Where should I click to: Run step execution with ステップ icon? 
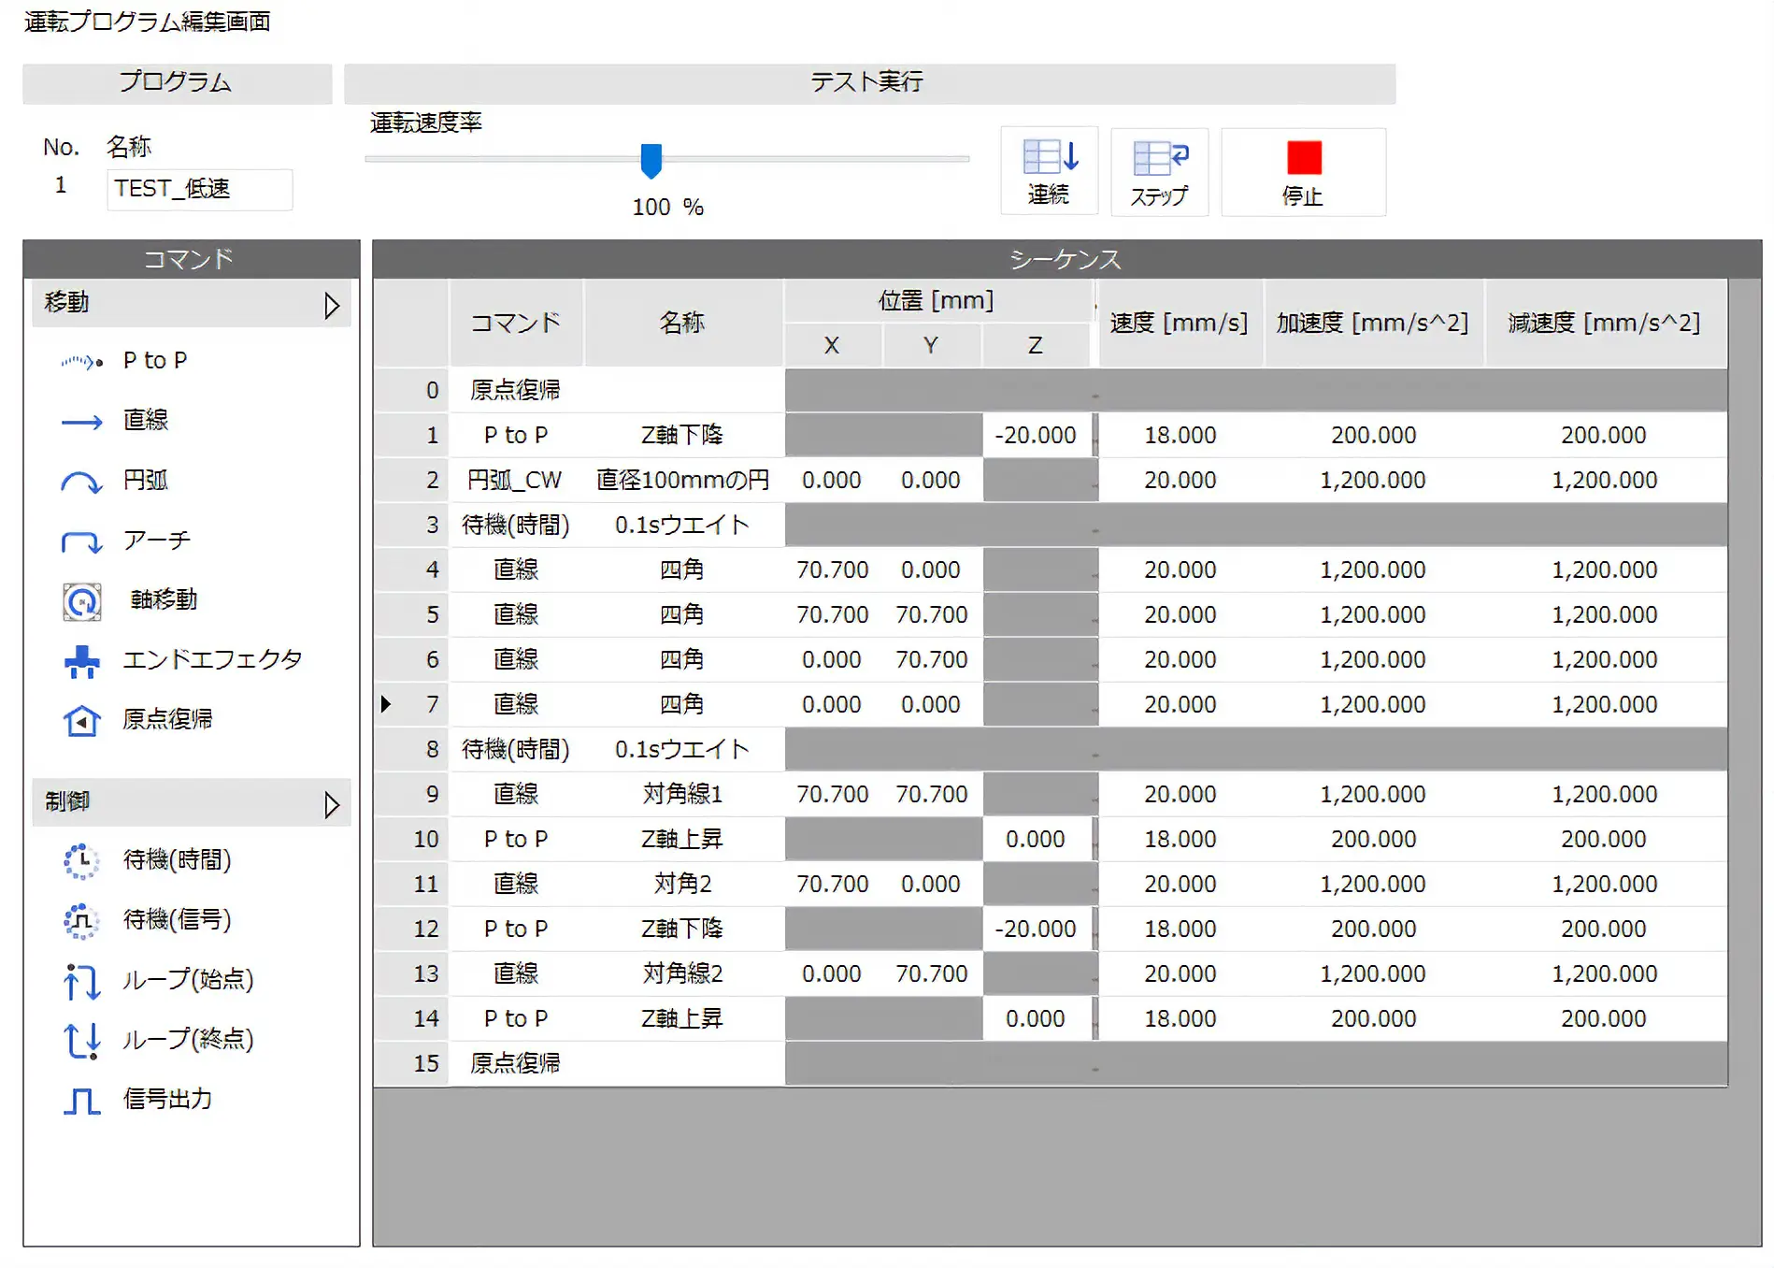point(1160,171)
